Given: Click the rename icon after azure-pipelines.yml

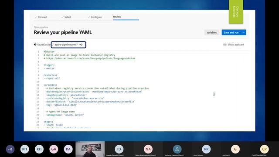Looking at the screenshot, I should pyautogui.click(x=81, y=44).
